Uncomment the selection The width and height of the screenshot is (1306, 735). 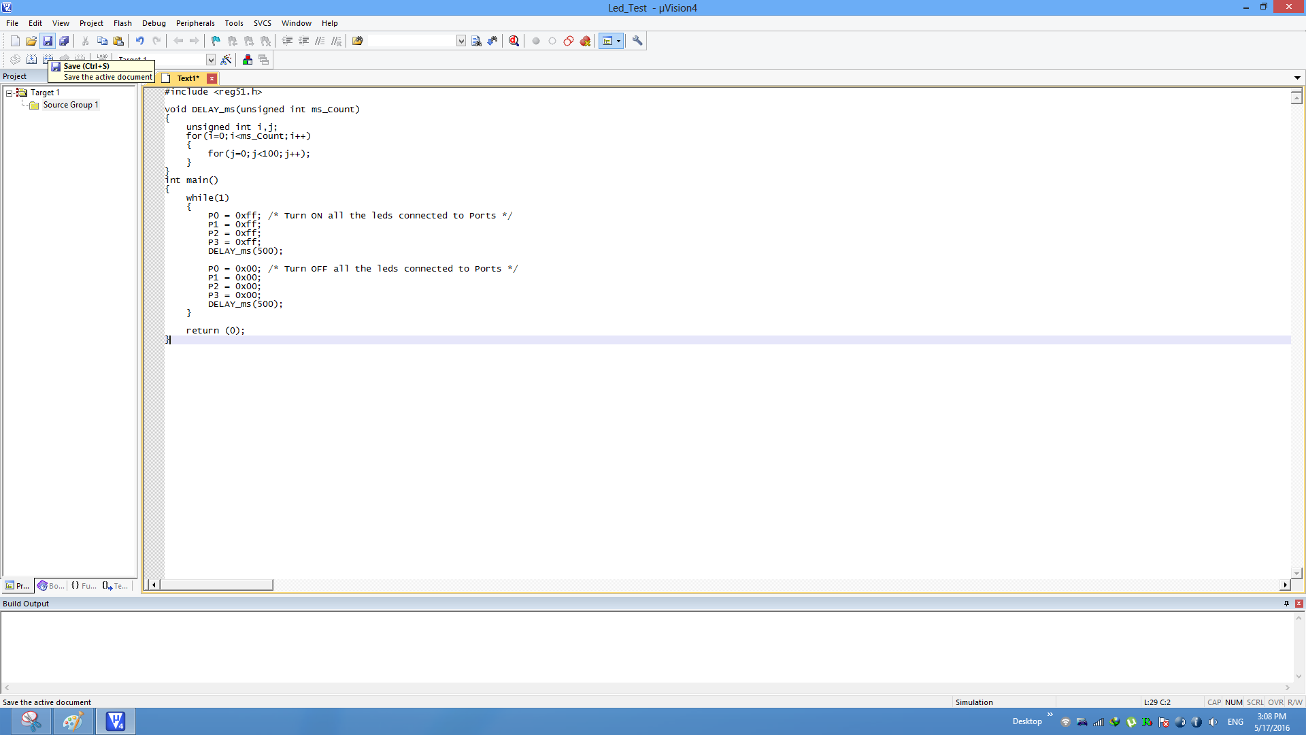[x=337, y=41]
